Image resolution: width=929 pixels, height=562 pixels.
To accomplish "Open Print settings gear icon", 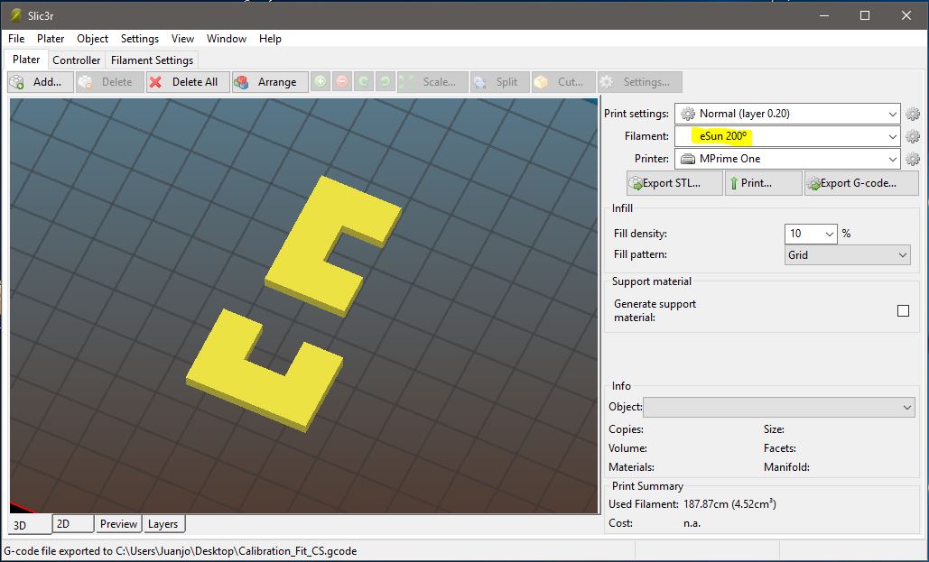I will (913, 114).
